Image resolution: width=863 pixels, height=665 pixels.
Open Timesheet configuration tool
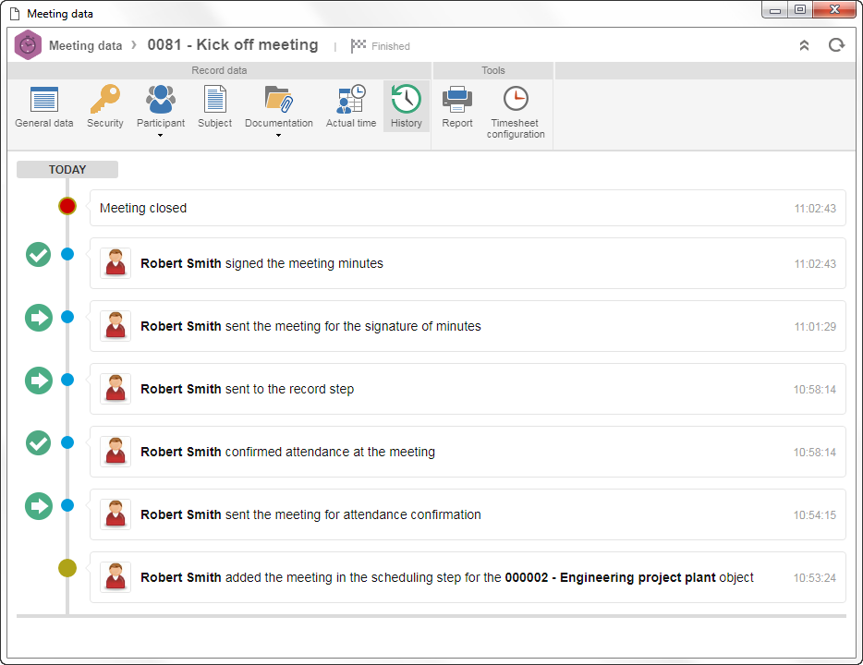point(516,112)
